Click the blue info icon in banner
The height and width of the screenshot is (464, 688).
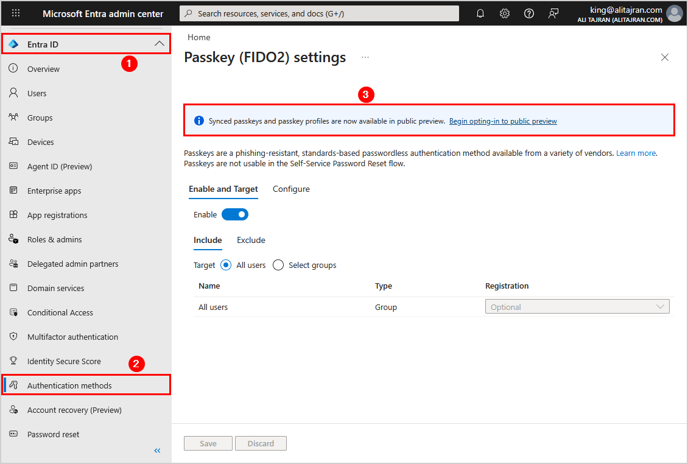click(198, 121)
